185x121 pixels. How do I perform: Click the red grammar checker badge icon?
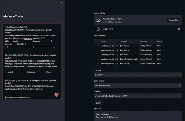pos(56,95)
